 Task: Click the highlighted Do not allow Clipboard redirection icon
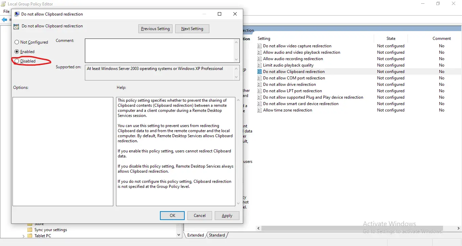pos(260,71)
